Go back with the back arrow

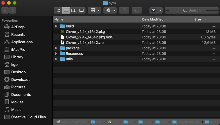[x=5, y=10]
